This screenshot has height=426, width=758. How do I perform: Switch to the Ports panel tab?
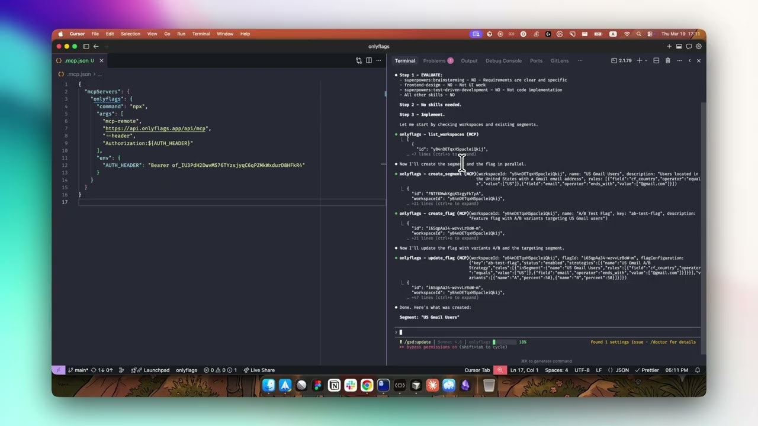(536, 60)
